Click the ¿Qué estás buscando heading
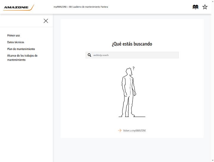The width and height of the screenshot is (214, 162). 132,44
